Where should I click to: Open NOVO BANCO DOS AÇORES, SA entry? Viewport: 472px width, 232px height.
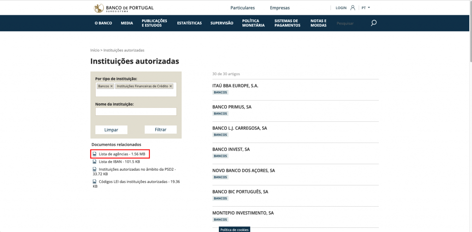pos(243,171)
